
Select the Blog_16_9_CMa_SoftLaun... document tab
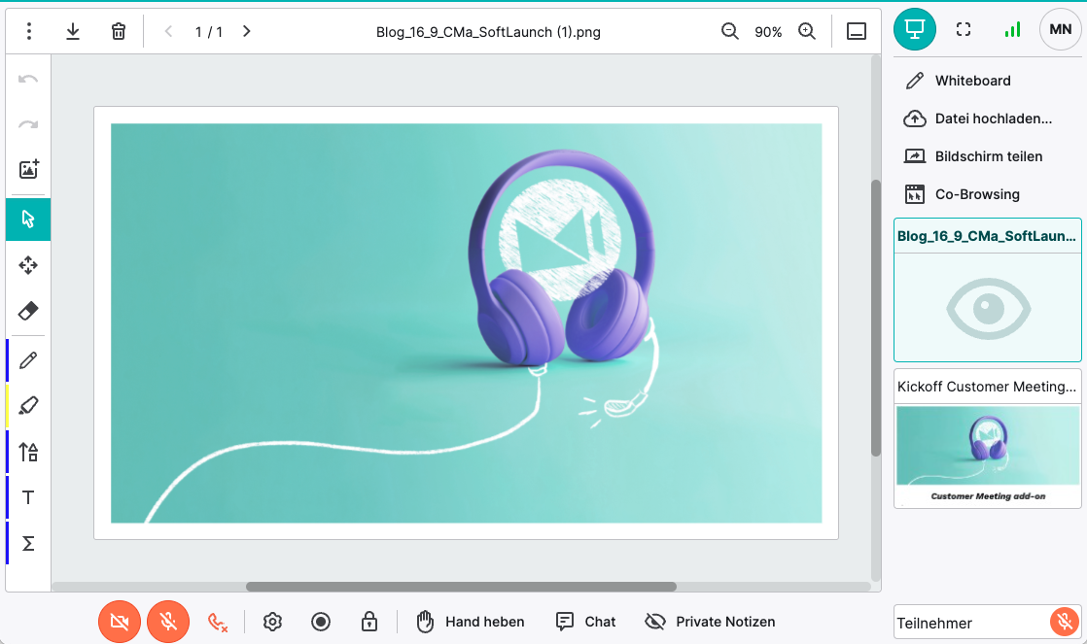coord(987,236)
